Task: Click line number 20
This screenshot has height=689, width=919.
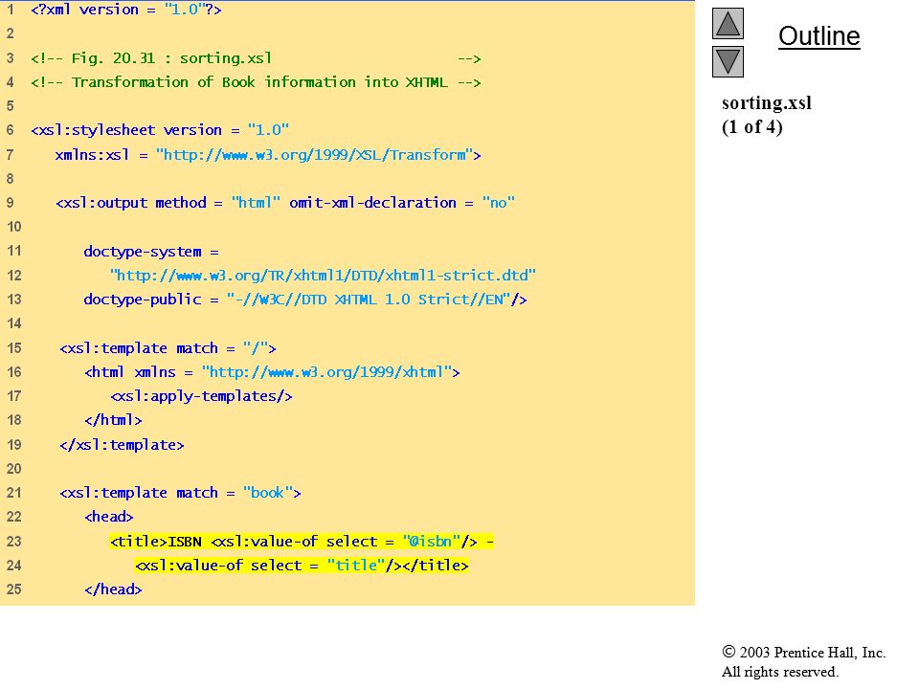Action: point(14,469)
